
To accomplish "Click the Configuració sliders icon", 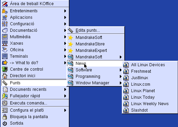I will 5,24.
